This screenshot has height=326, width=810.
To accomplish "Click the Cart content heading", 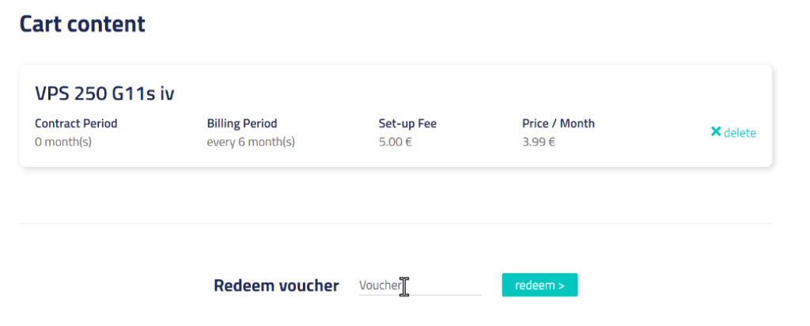I will point(82,24).
